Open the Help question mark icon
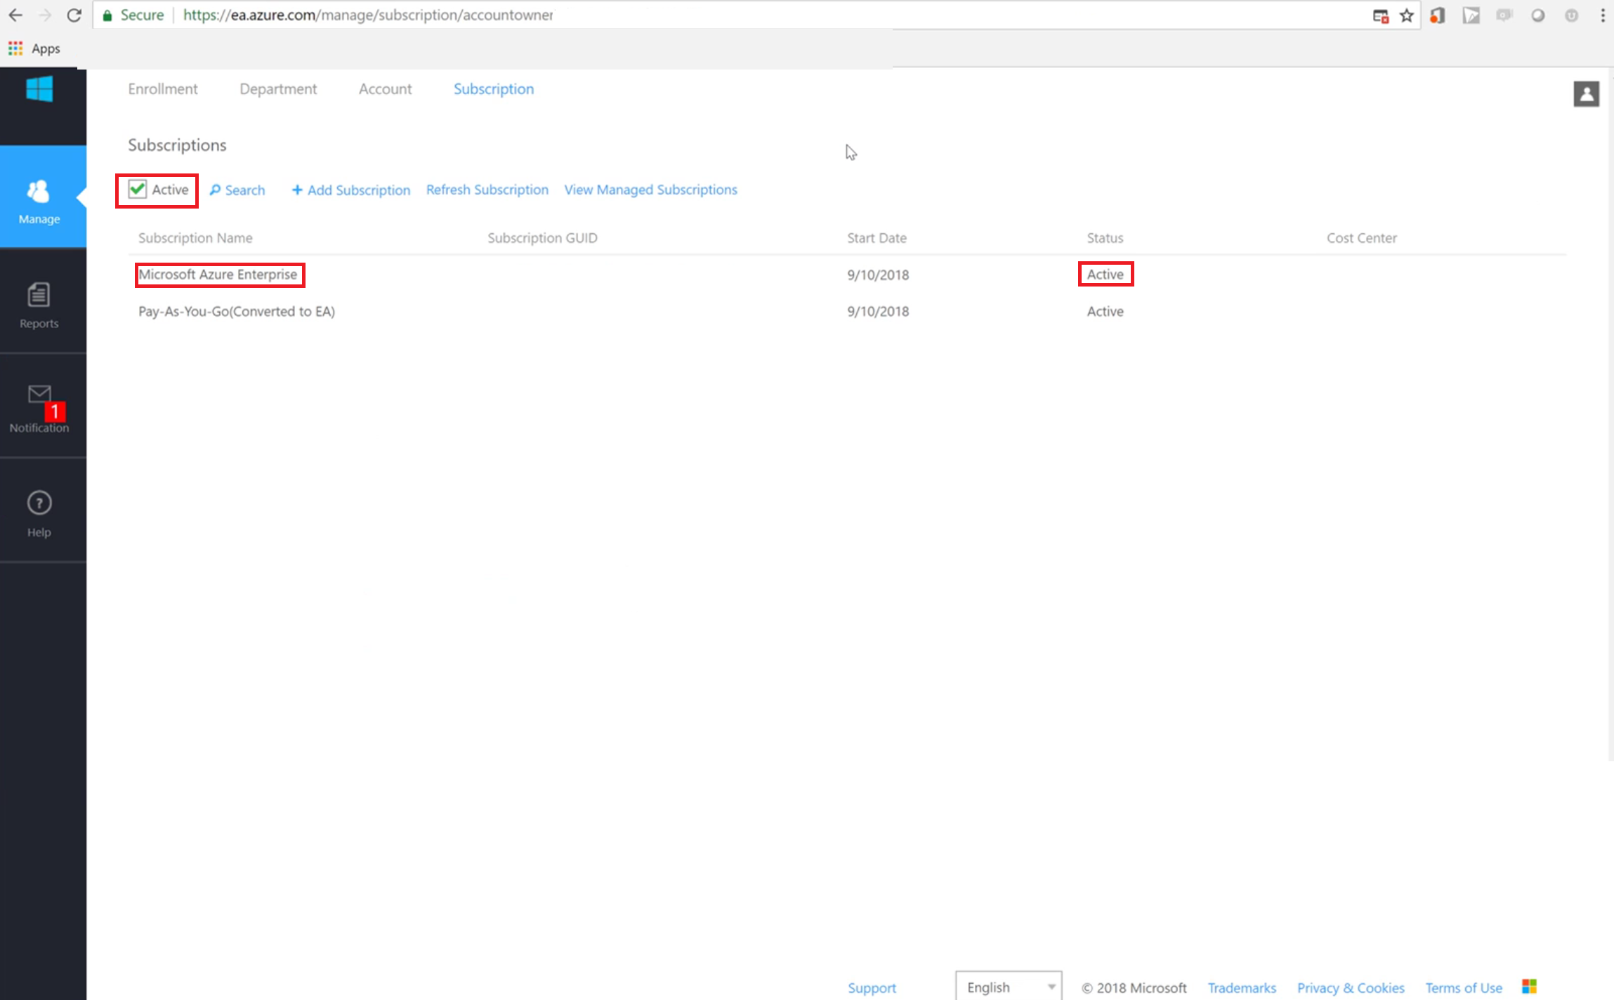 pyautogui.click(x=39, y=504)
